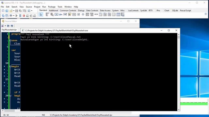This screenshot has width=209, height=117.
Task: Pick the TMainMenu component icon
Action: [47, 14]
